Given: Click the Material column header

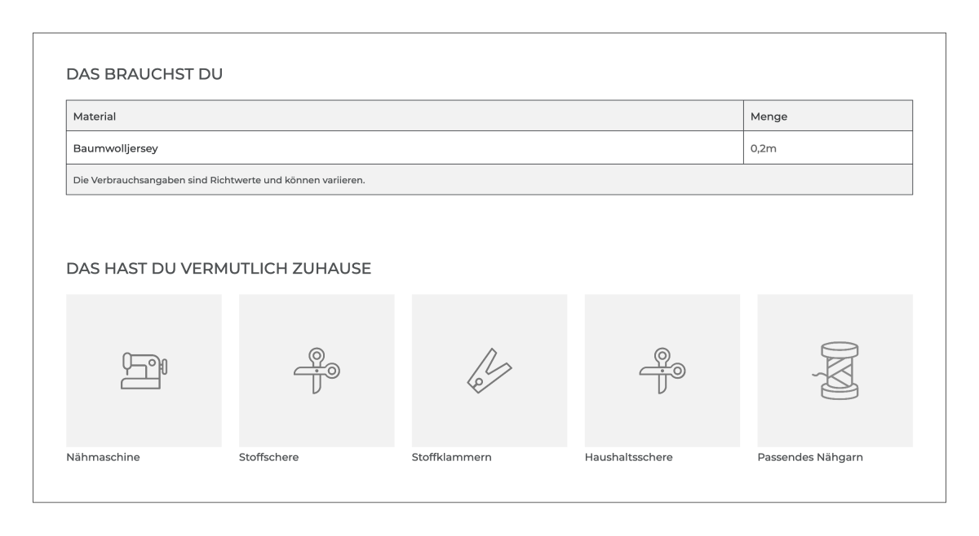Looking at the screenshot, I should click(x=405, y=116).
